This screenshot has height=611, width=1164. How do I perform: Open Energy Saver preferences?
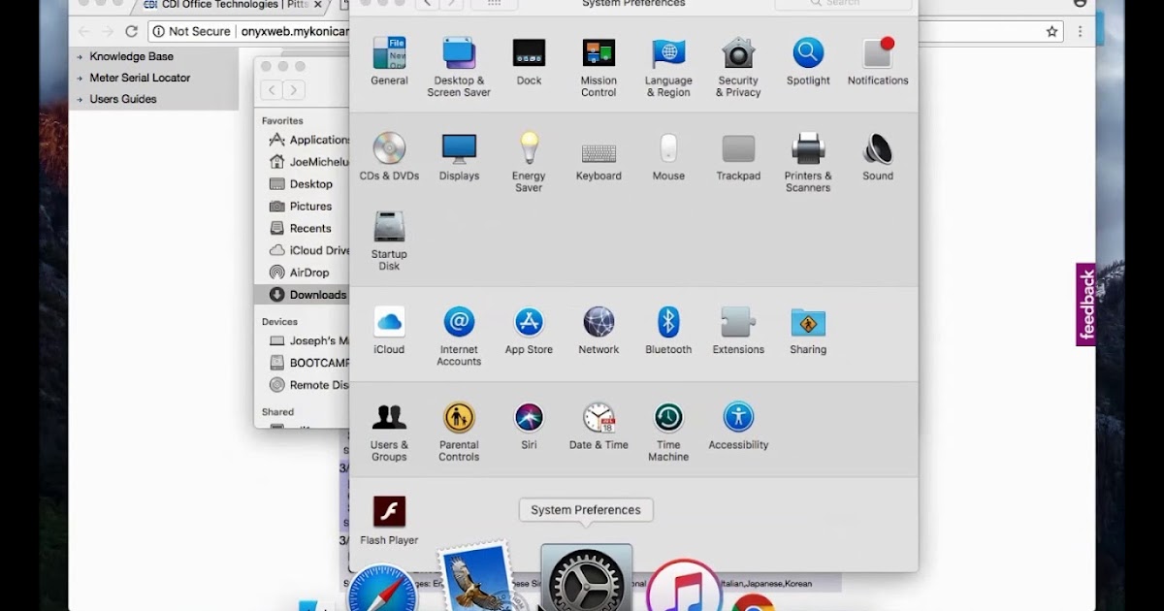tap(529, 162)
